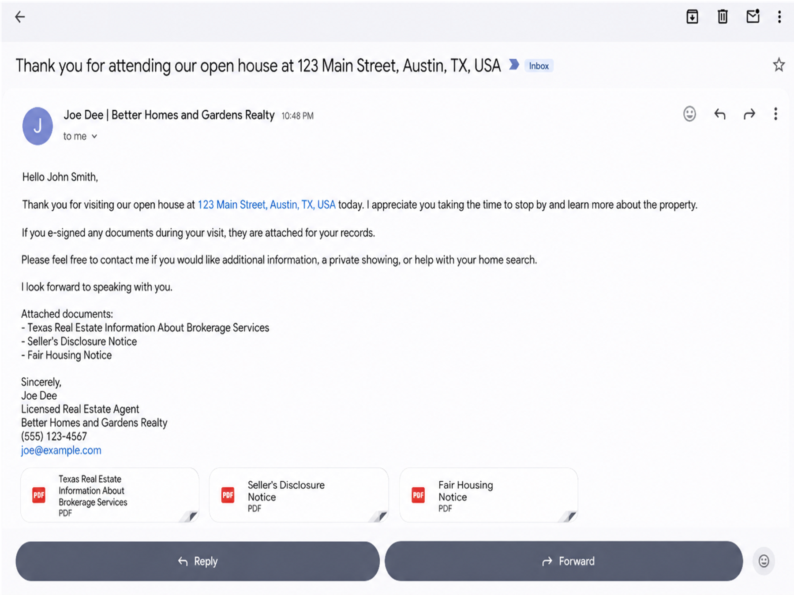Click the Inbox label tag

[539, 66]
